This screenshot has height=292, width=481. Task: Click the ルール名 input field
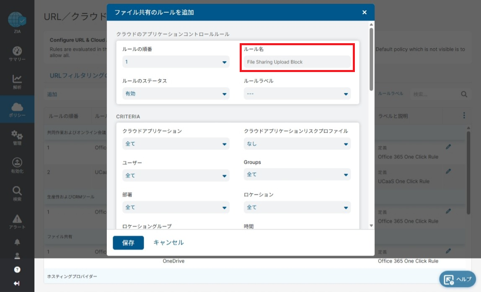coord(297,62)
